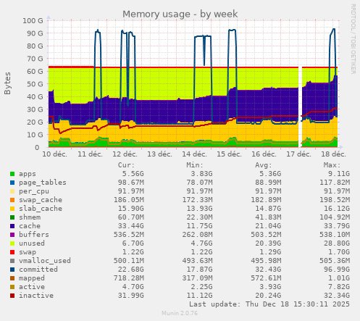Click the '16 déc.' x-axis label

[x=264, y=154]
